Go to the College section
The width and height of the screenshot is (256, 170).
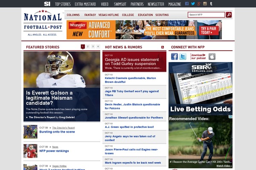pyautogui.click(x=128, y=15)
